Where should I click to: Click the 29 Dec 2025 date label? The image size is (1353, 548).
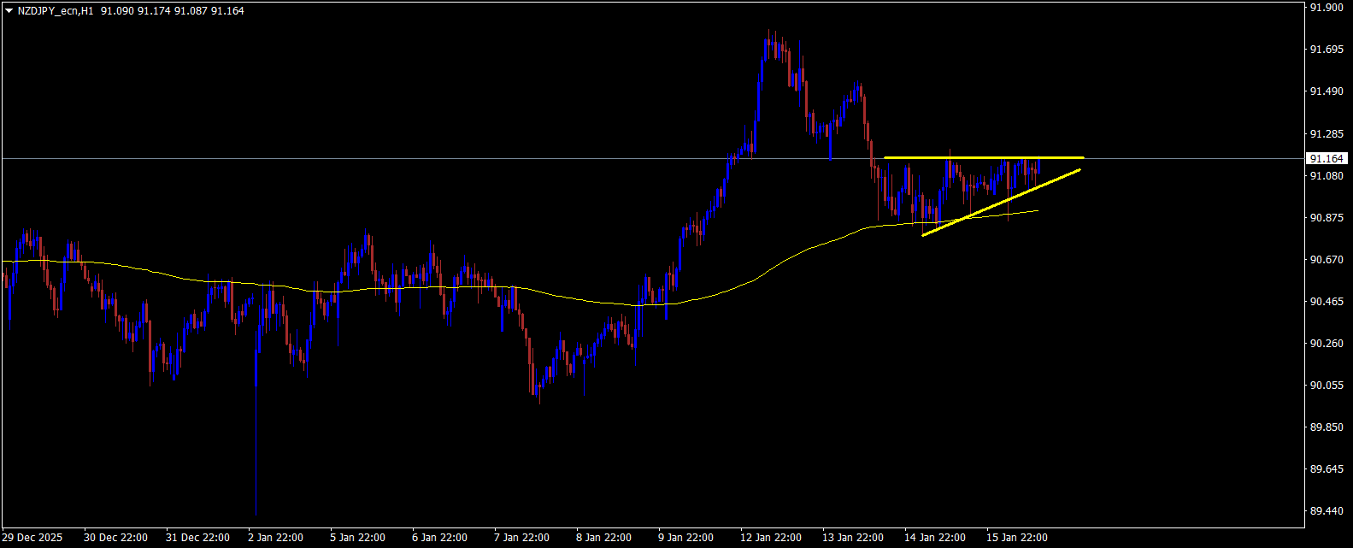(x=32, y=538)
